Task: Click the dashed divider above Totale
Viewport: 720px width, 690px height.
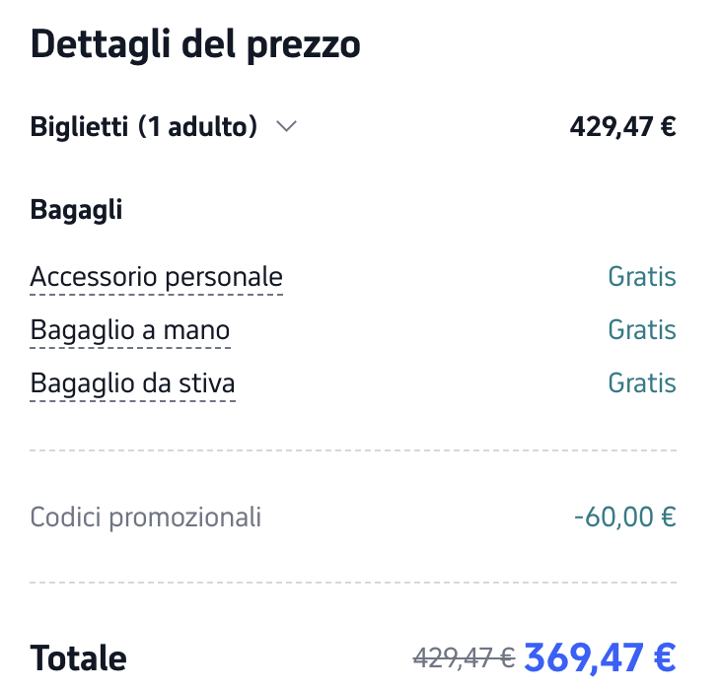Action: pyautogui.click(x=353, y=583)
